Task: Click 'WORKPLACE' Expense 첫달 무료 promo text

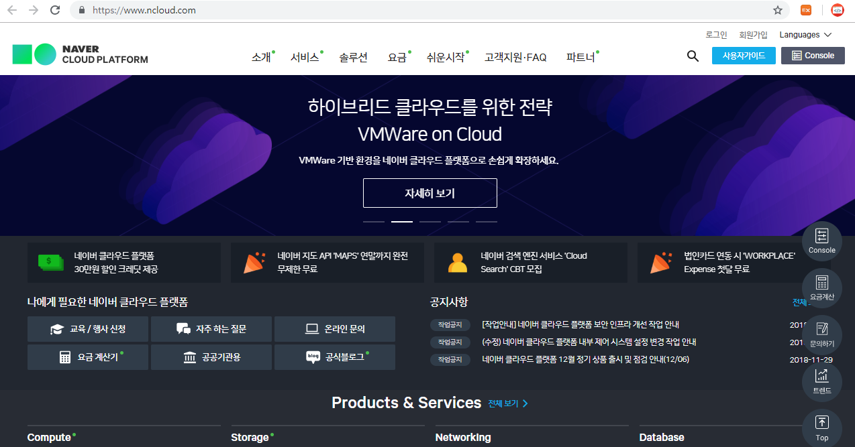Action: [x=740, y=262]
